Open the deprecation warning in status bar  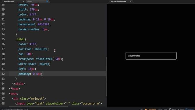(151, 109)
